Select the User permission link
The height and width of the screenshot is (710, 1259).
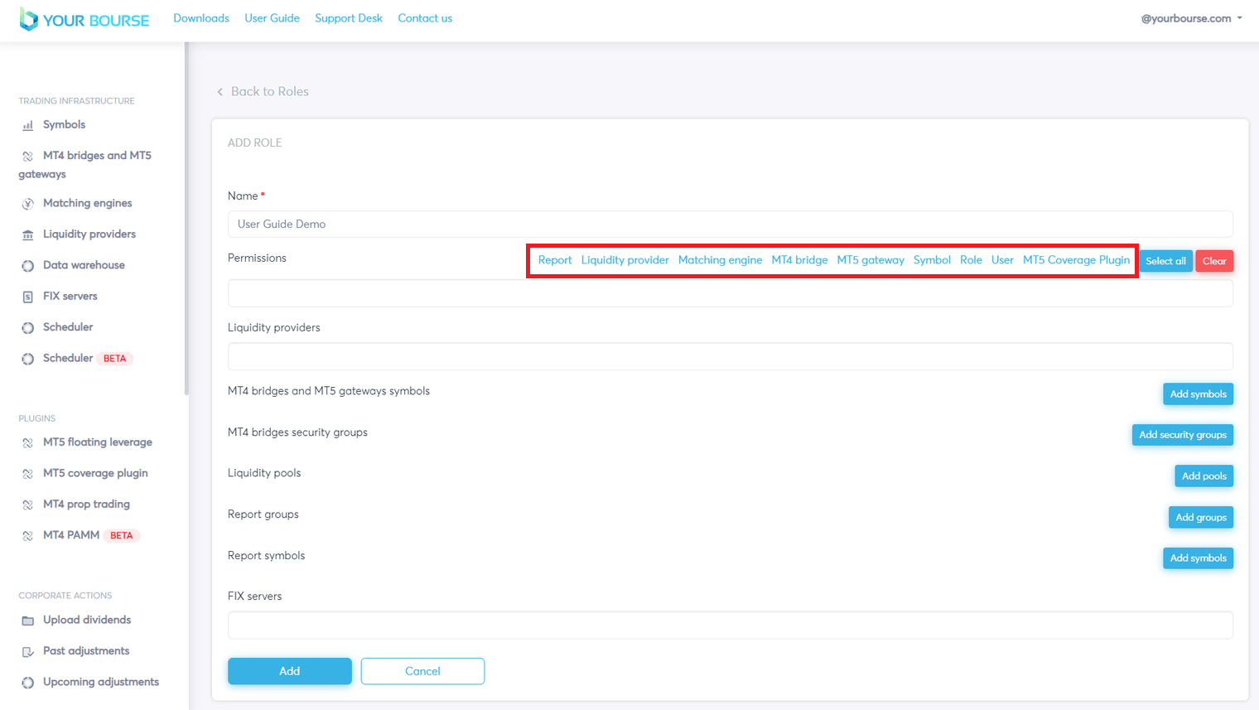pyautogui.click(x=1002, y=260)
